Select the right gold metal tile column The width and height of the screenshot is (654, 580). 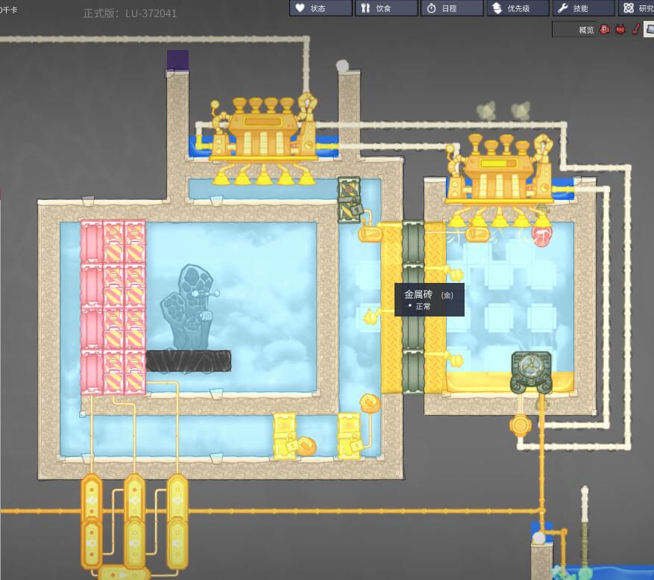435,308
